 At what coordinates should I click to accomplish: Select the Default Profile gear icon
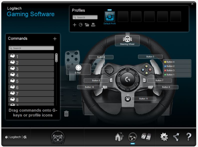point(110,16)
